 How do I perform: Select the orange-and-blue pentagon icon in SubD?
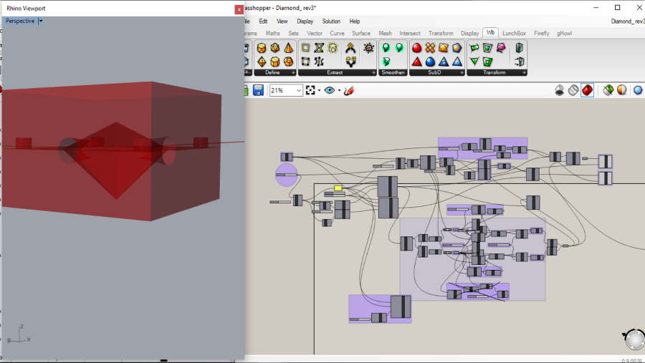[x=457, y=48]
